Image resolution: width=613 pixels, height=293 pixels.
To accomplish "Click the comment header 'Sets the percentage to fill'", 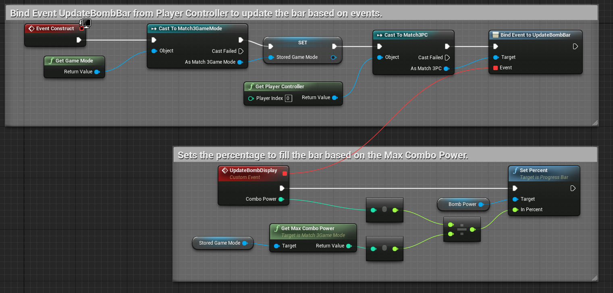I will pyautogui.click(x=322, y=155).
